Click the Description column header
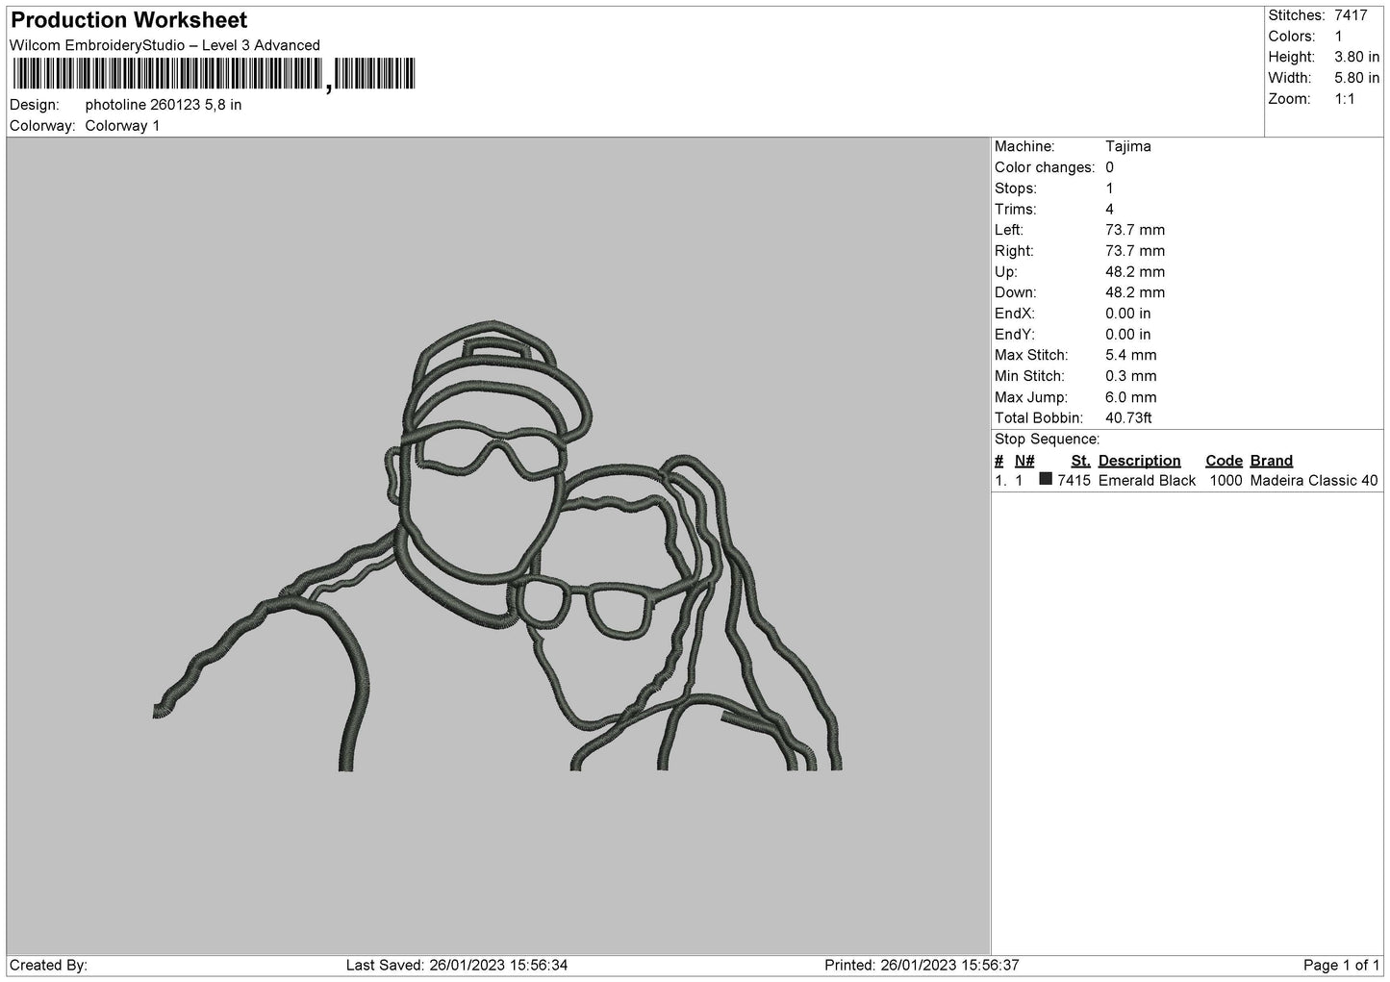Viewport: 1390px width, 982px height. pos(1139,461)
